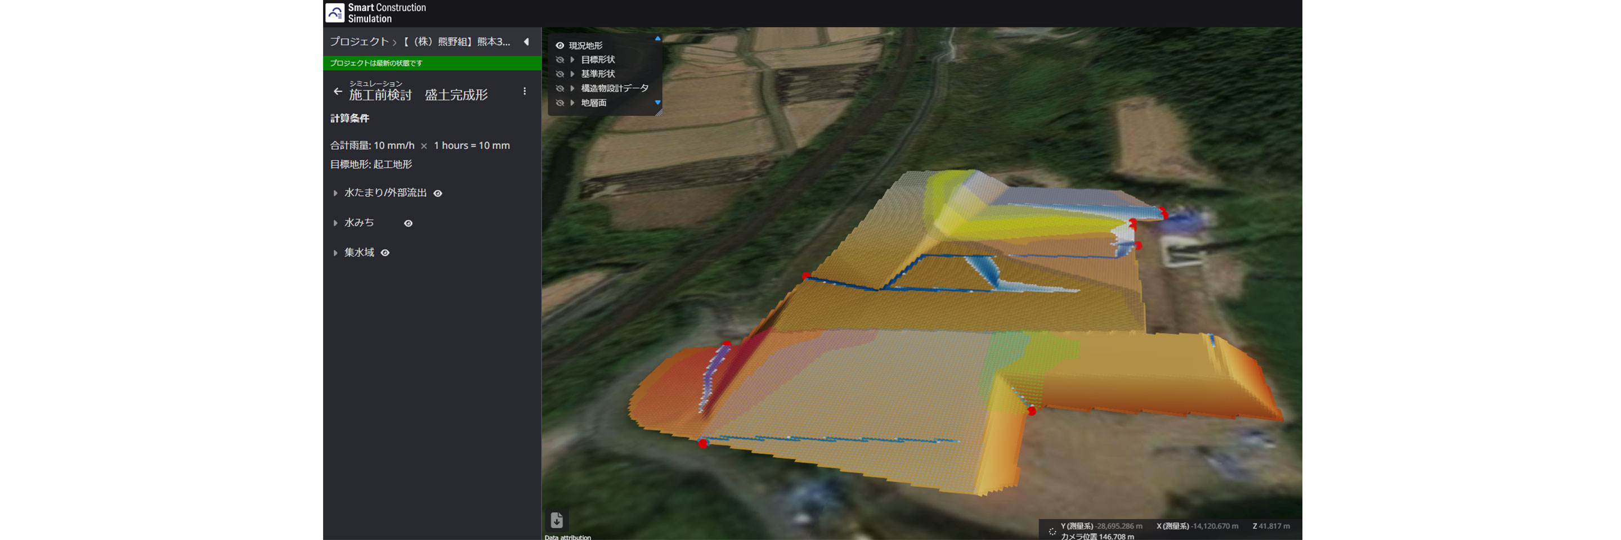Click the file download icon at bottom left
The image size is (1621, 540).
556,520
